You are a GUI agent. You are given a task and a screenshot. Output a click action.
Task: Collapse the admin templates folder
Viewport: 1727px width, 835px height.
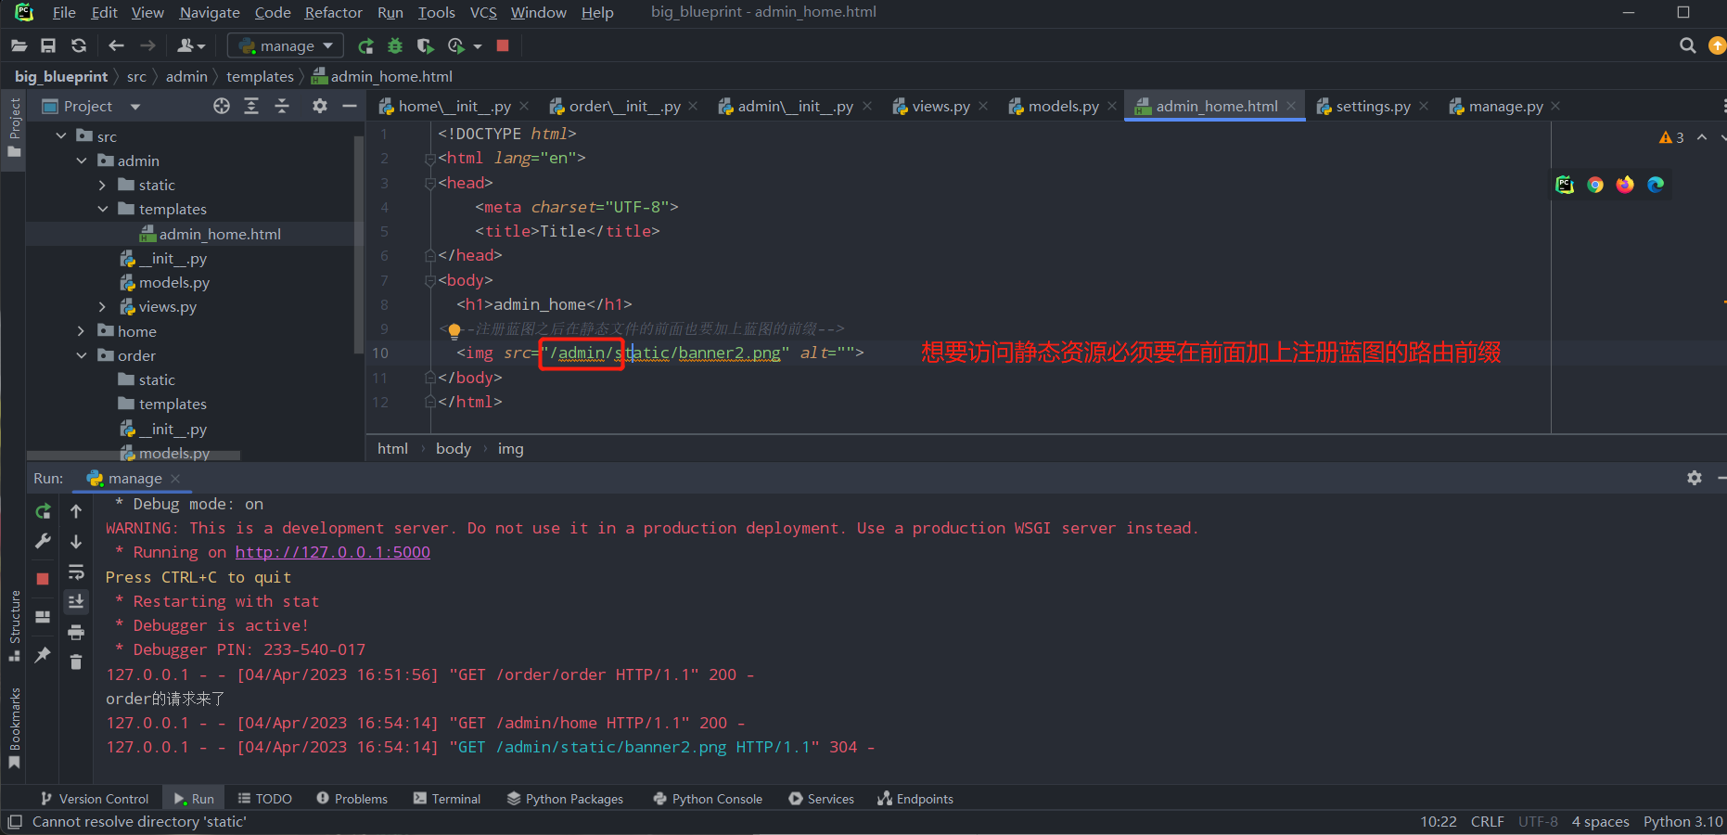(x=102, y=209)
